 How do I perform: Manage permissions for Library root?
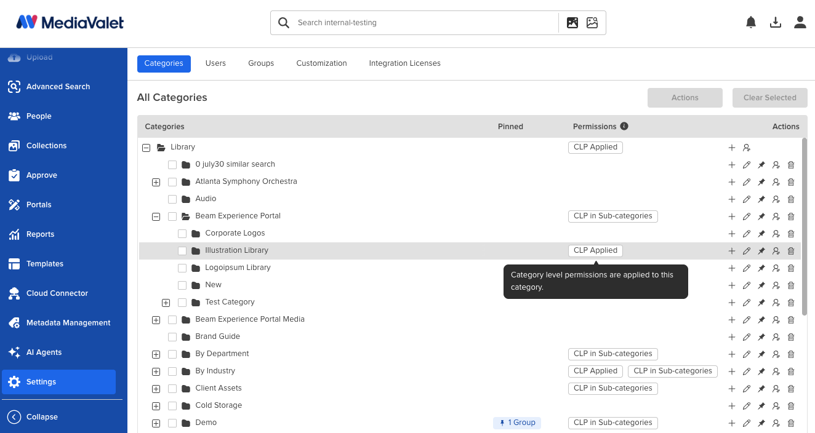point(747,148)
